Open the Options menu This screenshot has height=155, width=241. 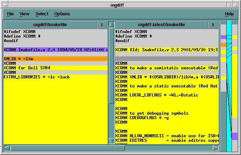62,14
